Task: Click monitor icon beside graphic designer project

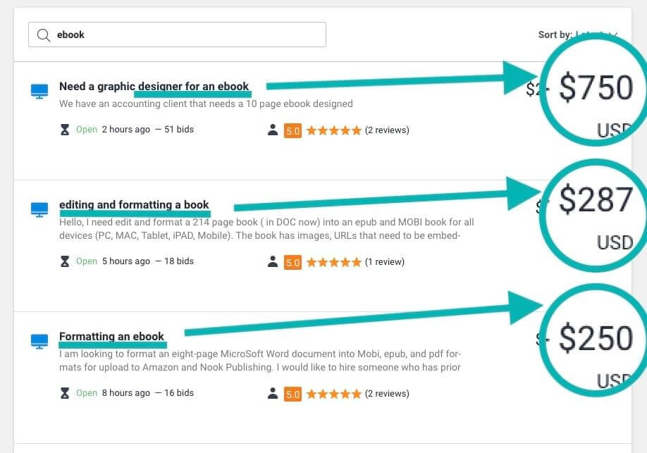Action: 39,91
